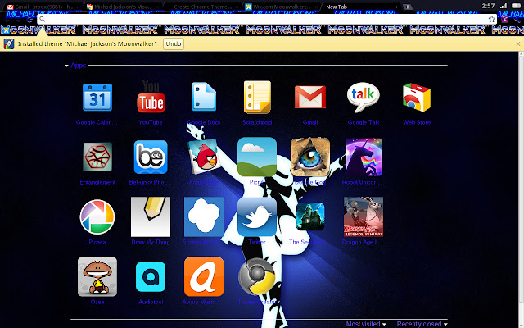The width and height of the screenshot is (524, 328).
Task: Open the Scratchpad app
Action: (x=257, y=97)
